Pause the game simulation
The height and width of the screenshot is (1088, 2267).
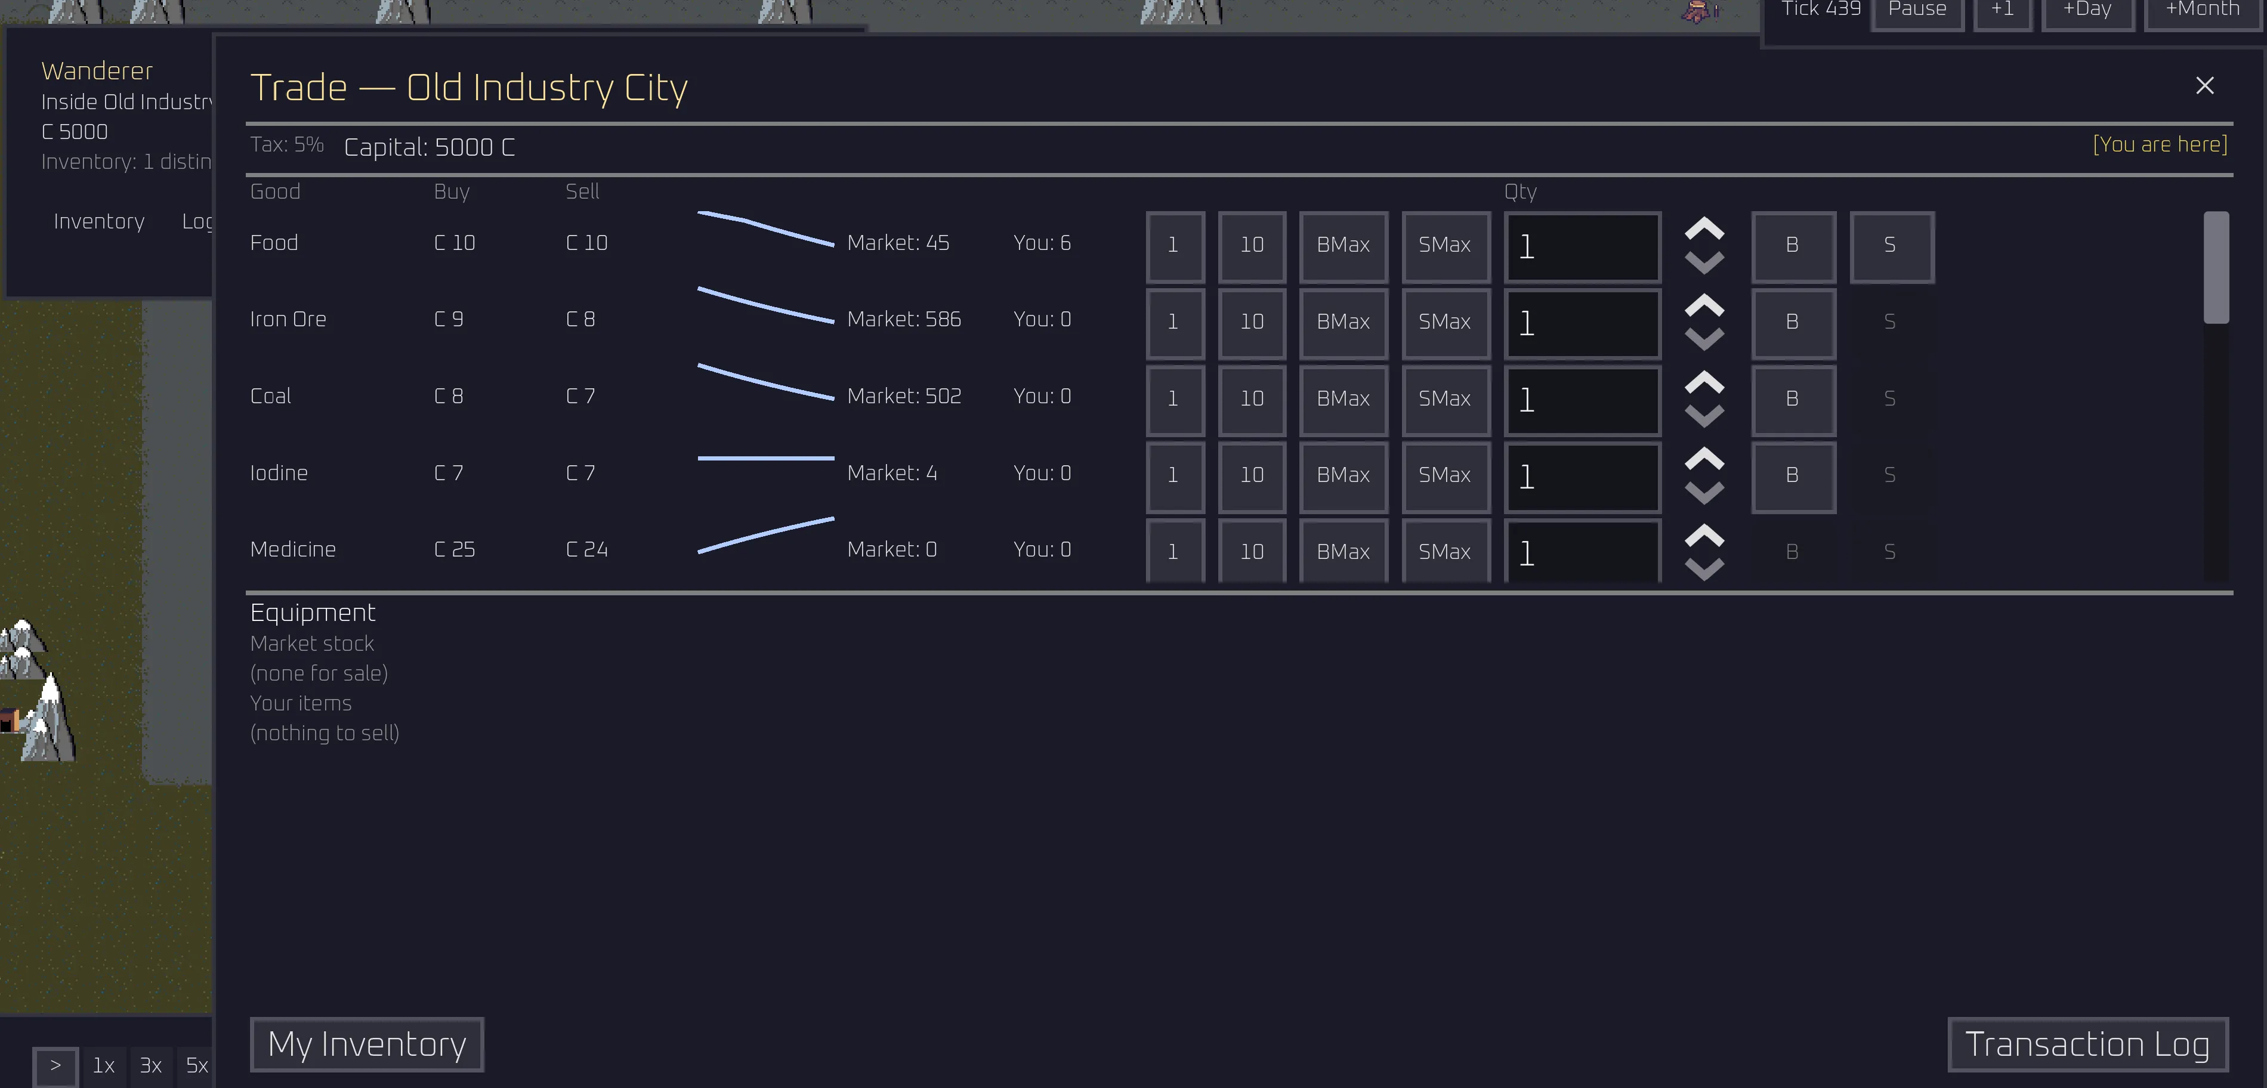(1917, 11)
